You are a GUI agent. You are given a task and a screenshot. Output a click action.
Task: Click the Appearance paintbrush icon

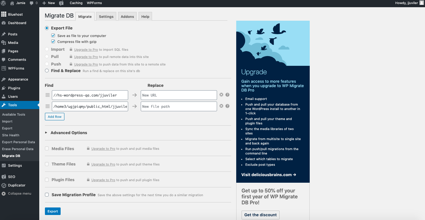tap(4, 80)
